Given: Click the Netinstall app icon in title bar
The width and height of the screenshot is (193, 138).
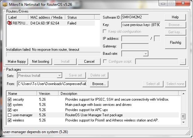Looking at the screenshot, I should click(x=5, y=4).
